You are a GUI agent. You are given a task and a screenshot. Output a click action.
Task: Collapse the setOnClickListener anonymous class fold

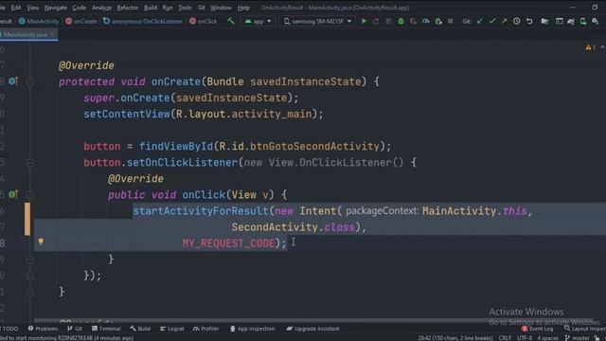pyautogui.click(x=30, y=163)
